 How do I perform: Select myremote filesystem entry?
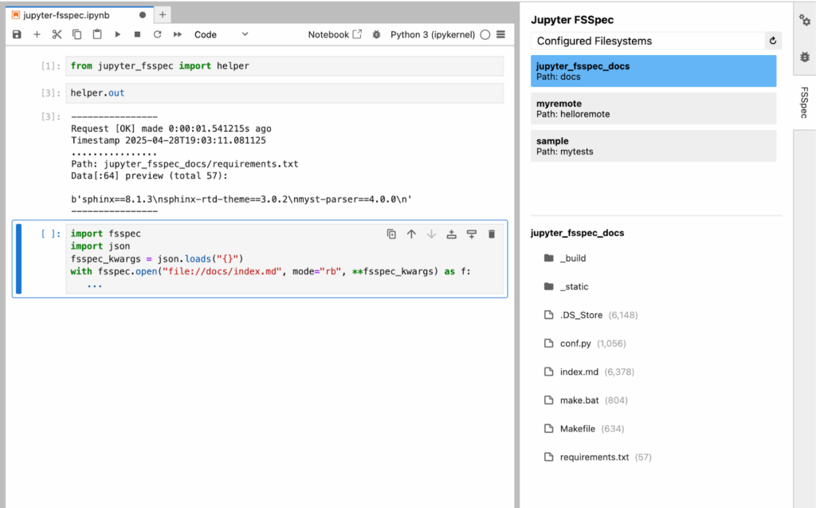(653, 108)
